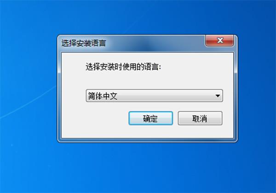Viewport: 276px width, 193px height.
Task: Click blank space left of language combo box
Action: (x=74, y=96)
